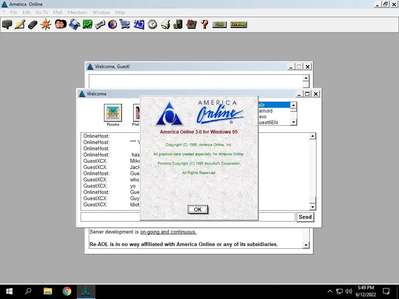The width and height of the screenshot is (399, 299).
Task: Launch the World Wide Web globe icon
Action: (x=113, y=25)
